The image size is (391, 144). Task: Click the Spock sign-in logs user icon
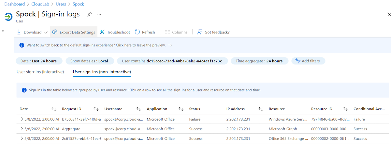point(8,16)
